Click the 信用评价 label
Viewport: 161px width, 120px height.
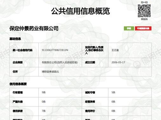click(x=90, y=111)
